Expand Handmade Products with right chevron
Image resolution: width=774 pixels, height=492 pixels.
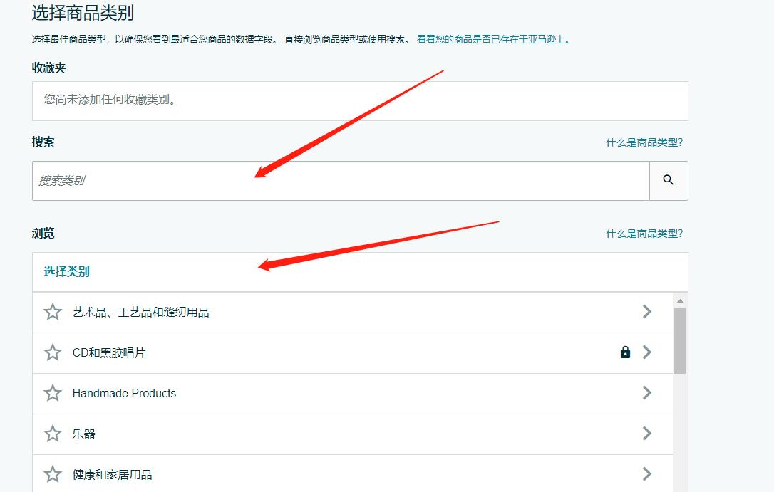(x=647, y=393)
